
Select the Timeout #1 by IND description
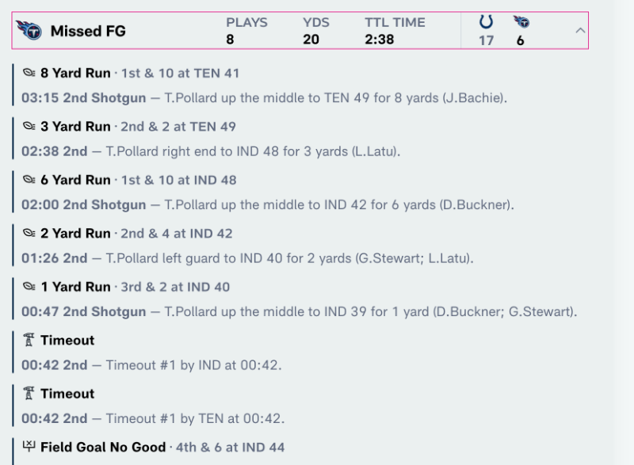[193, 365]
